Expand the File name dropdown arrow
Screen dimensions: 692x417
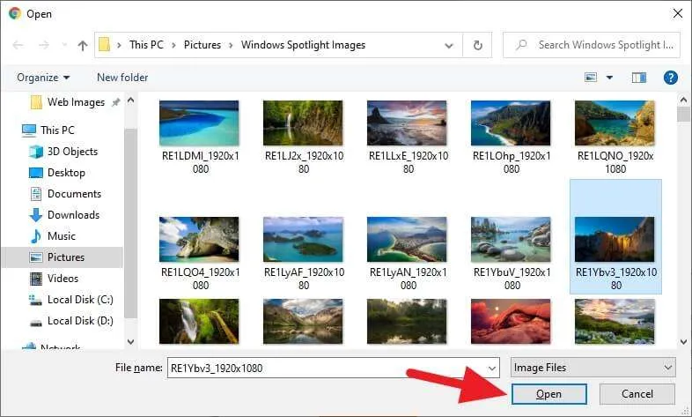[492, 368]
